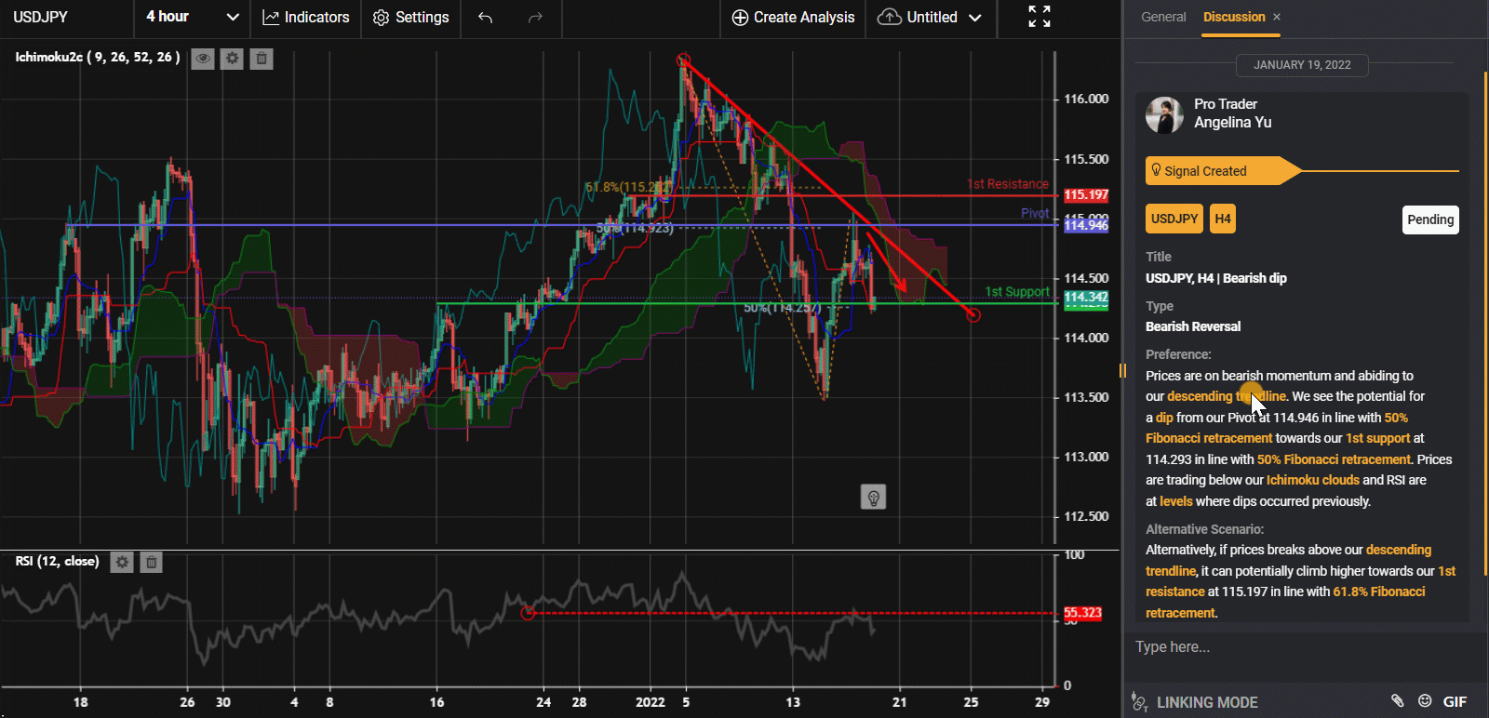Click the RSI level start circle marker

tap(528, 613)
